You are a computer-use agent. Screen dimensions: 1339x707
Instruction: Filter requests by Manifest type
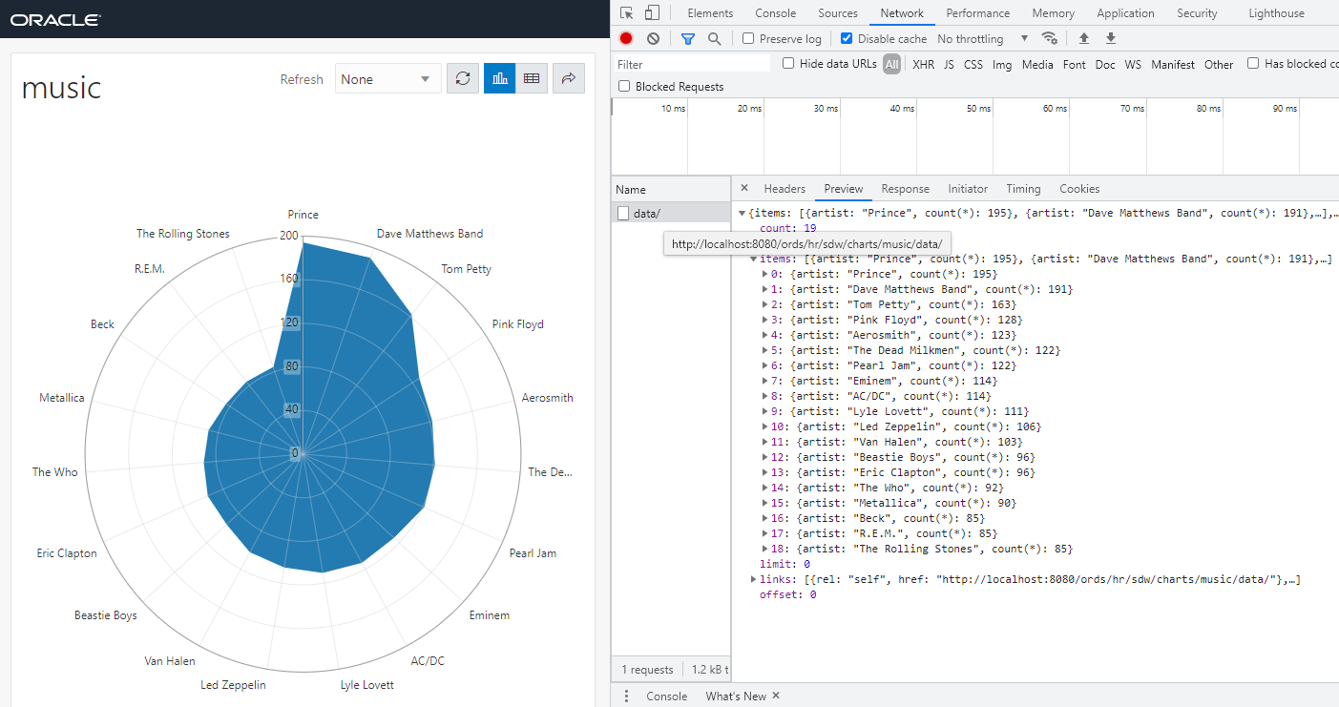(1173, 64)
